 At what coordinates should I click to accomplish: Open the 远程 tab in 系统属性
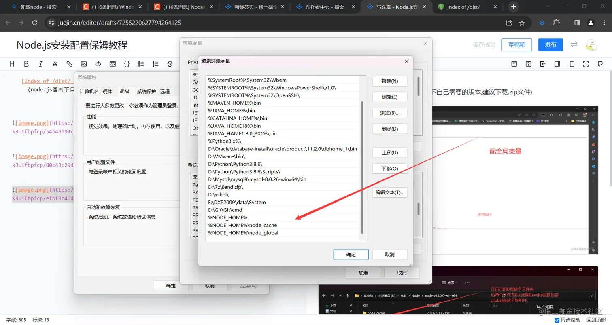[165, 91]
